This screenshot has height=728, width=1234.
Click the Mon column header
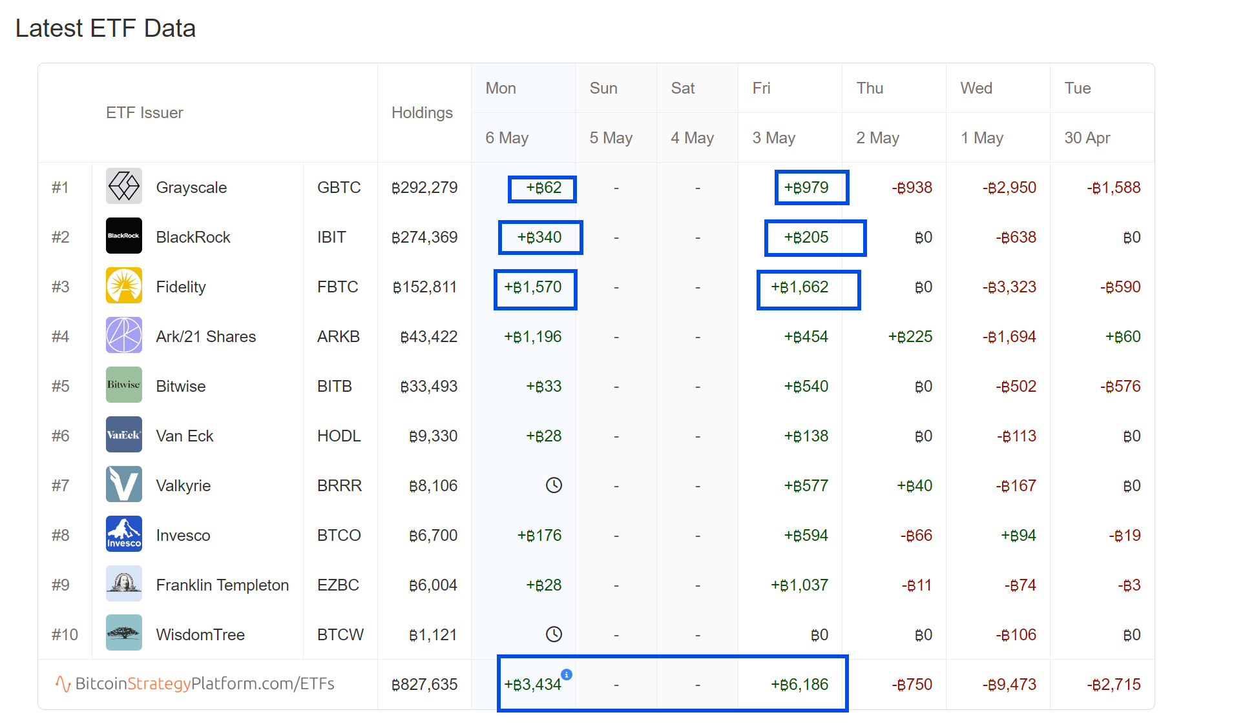click(x=501, y=88)
